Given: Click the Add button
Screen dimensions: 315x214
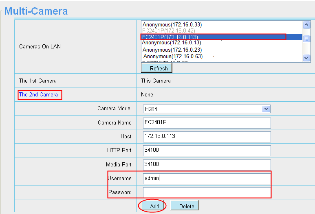Looking at the screenshot, I should pyautogui.click(x=153, y=206).
